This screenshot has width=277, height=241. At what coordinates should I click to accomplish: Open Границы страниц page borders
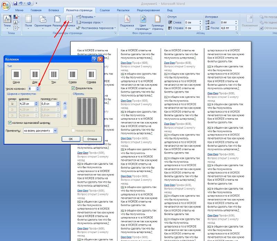point(158,23)
